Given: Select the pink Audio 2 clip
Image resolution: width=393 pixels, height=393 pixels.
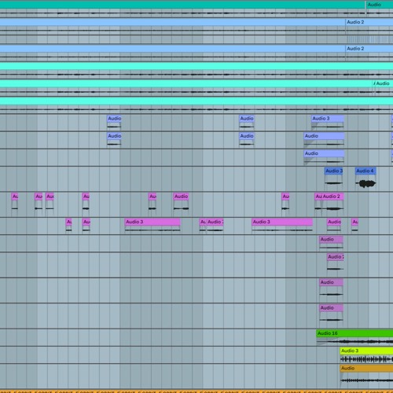Looking at the screenshot, I should tap(332, 196).
